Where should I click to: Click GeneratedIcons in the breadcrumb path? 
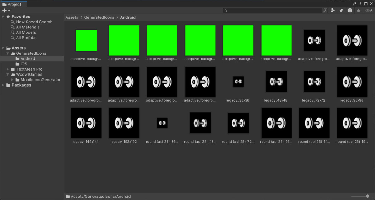pos(99,17)
